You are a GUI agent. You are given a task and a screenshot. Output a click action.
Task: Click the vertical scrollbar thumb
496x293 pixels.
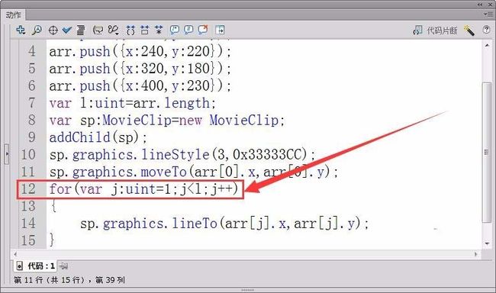[x=487, y=152]
